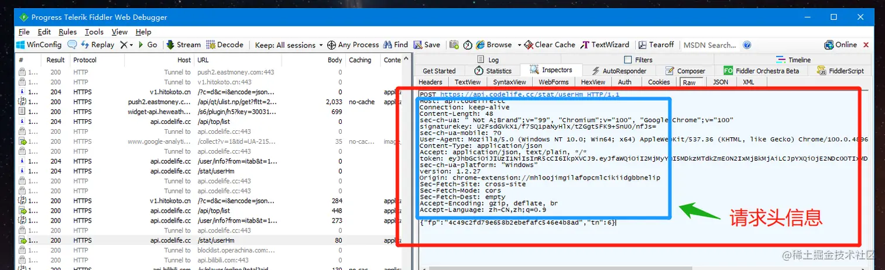Open the Keep: All sessions dropdown
The width and height of the screenshot is (885, 270).
tap(289, 45)
